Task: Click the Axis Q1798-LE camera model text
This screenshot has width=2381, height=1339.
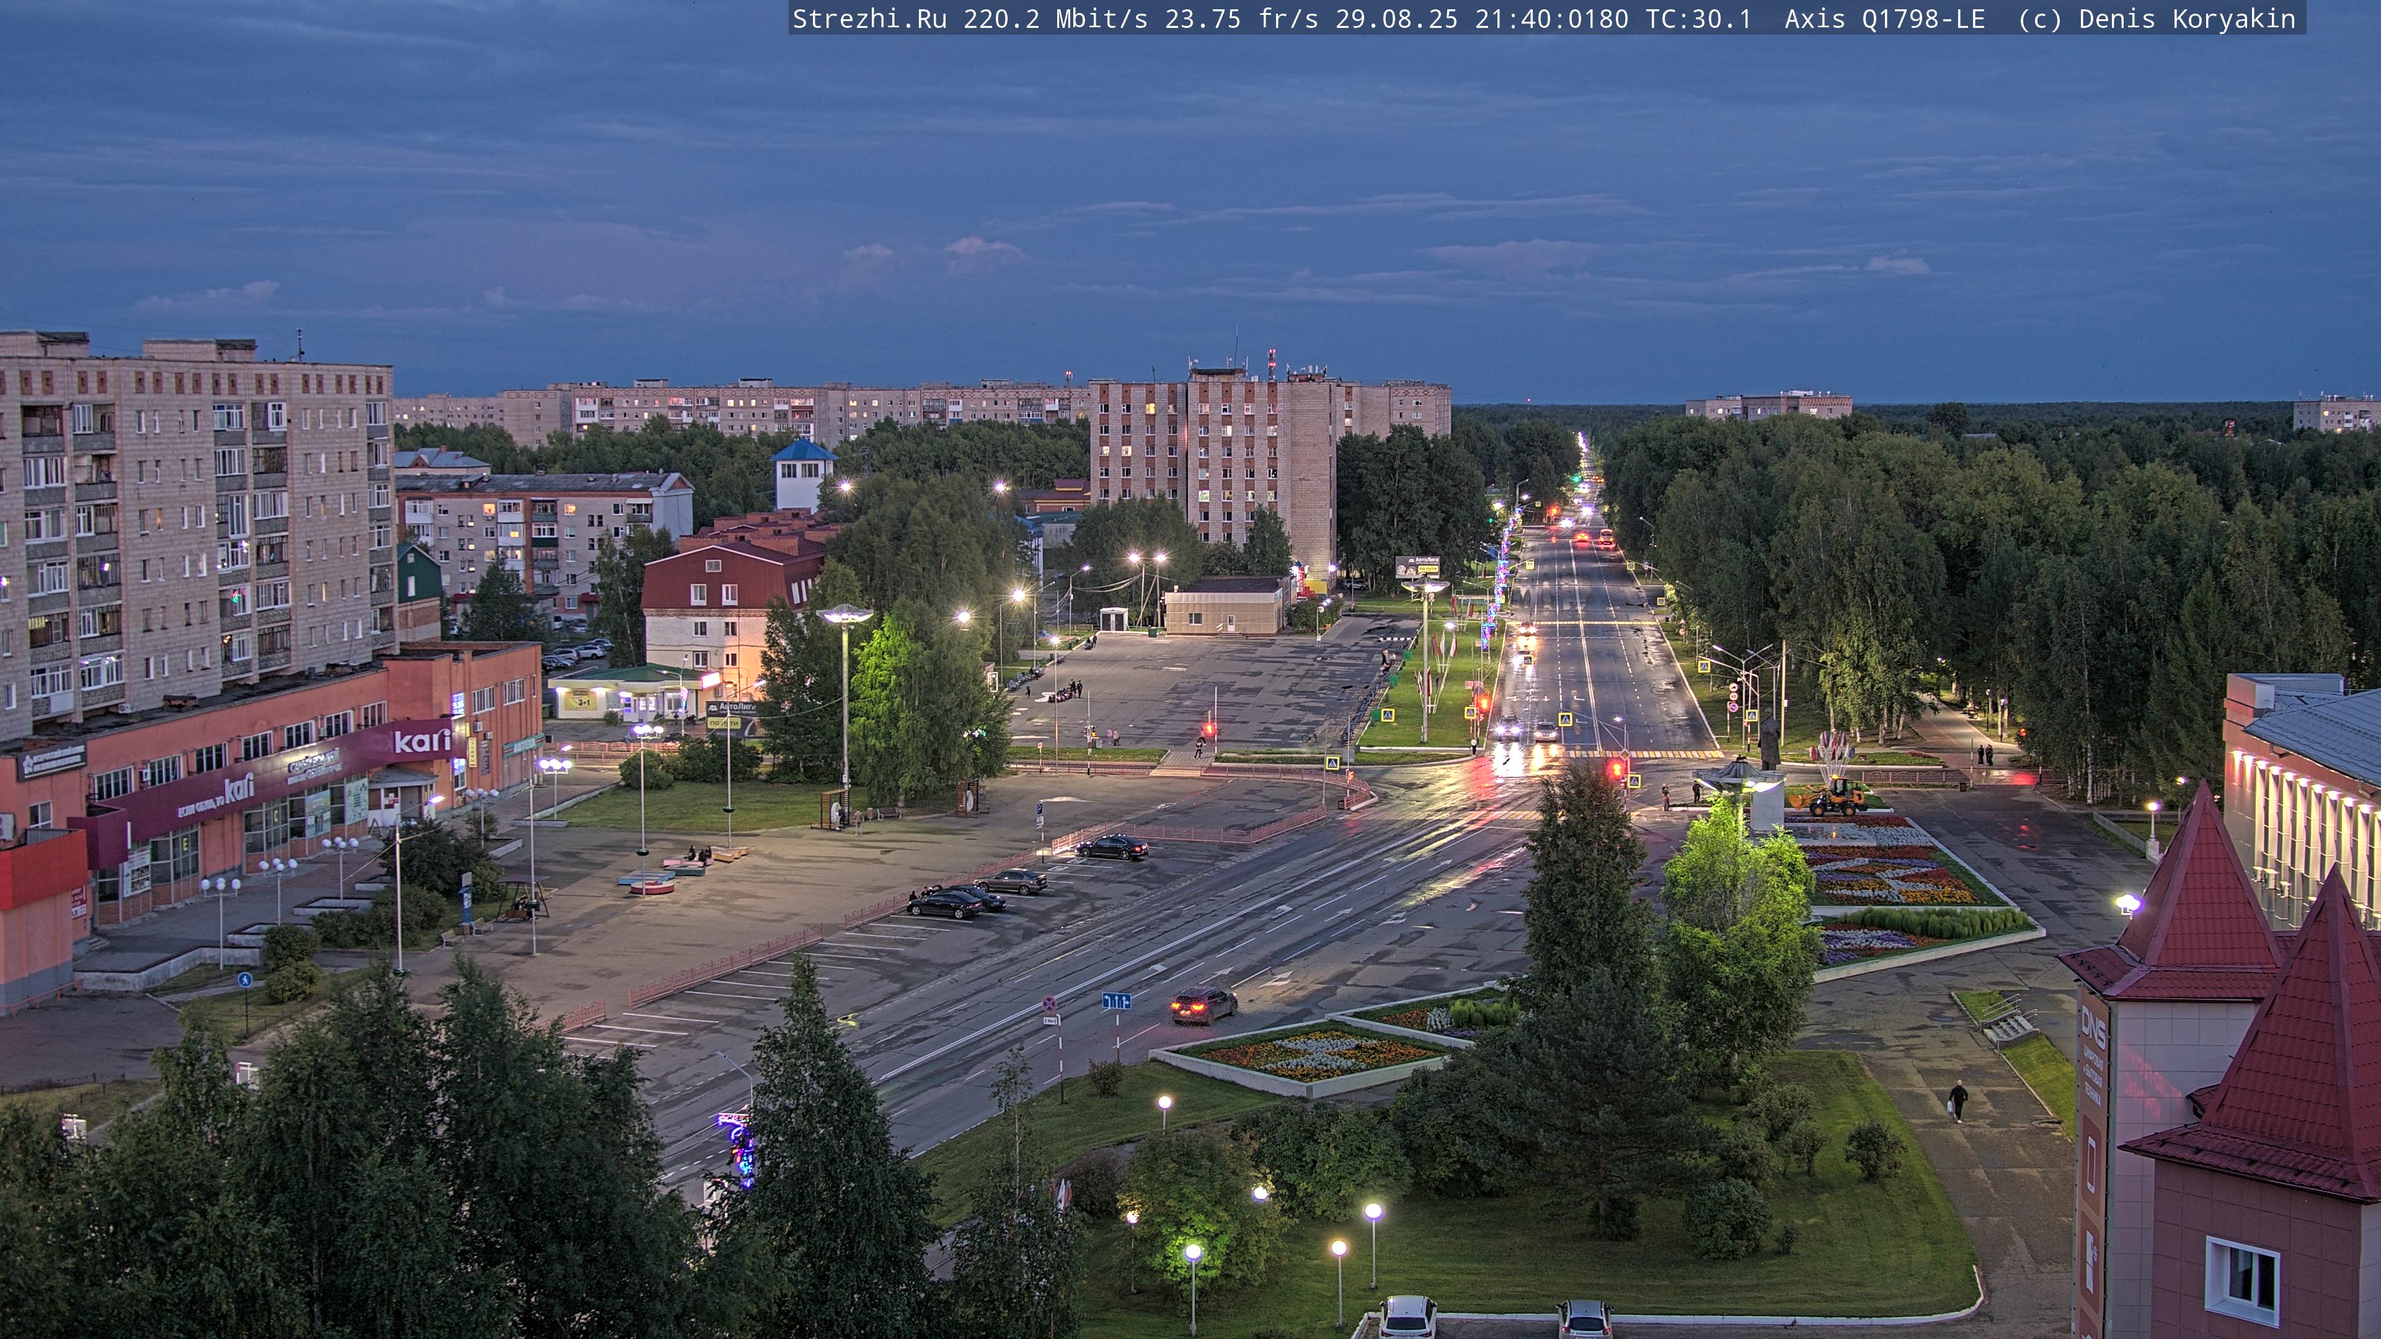Action: coord(1885,19)
